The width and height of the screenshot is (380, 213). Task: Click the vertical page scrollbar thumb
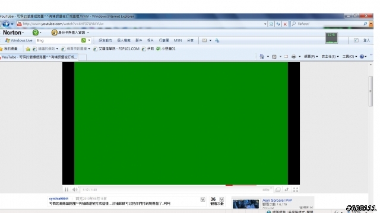(x=370, y=91)
